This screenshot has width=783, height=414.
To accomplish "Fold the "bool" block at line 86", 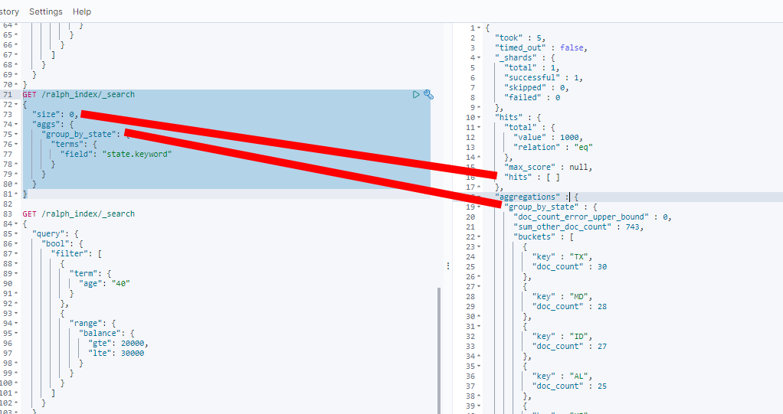I will (17, 243).
